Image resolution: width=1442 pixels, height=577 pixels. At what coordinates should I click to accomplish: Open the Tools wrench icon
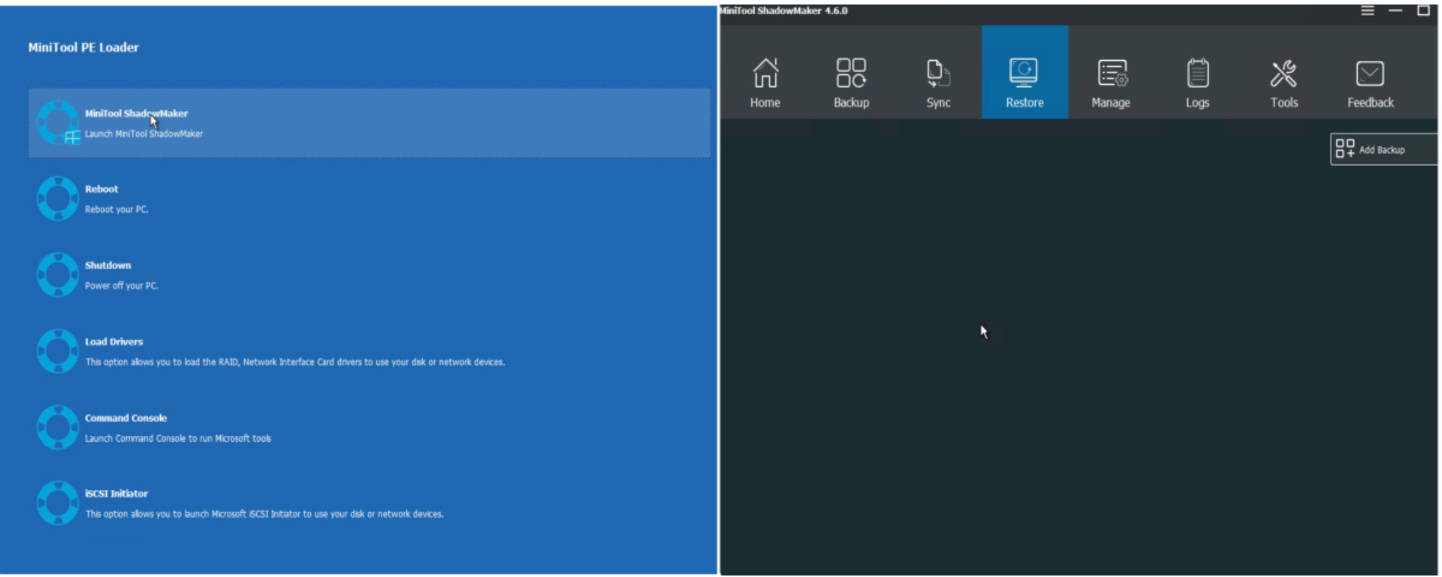1284,74
